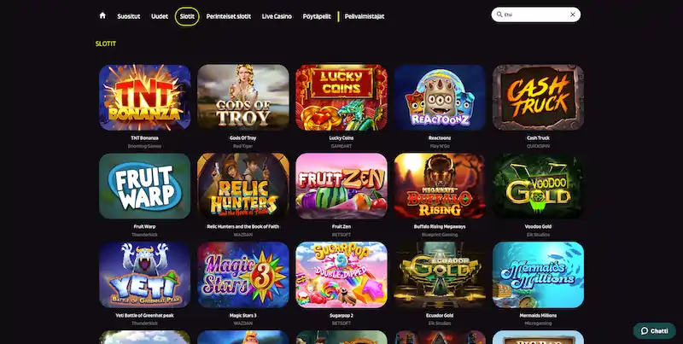Focus the Etsi search field
Viewport: 683px width, 344px height.
[536, 15]
